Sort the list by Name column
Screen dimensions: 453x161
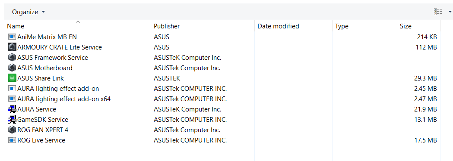tap(77, 26)
